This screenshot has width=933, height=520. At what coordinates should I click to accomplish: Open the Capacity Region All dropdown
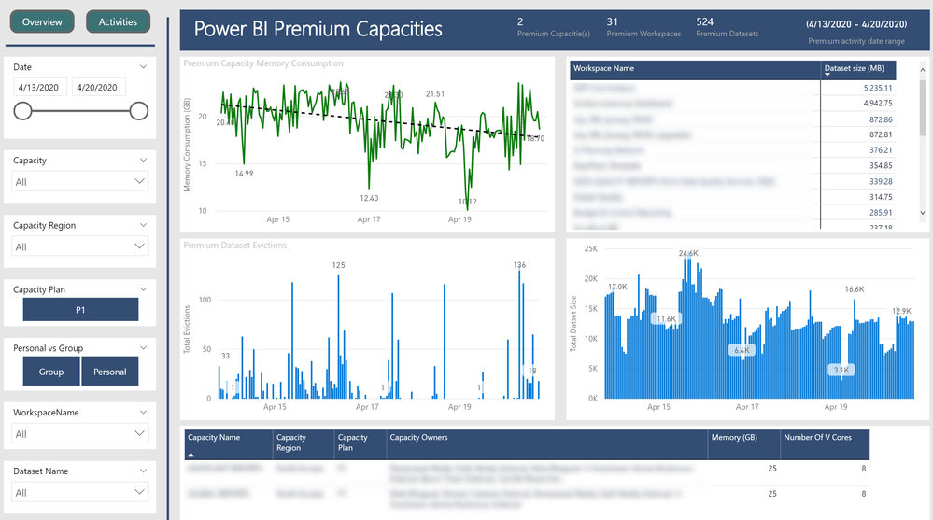79,246
